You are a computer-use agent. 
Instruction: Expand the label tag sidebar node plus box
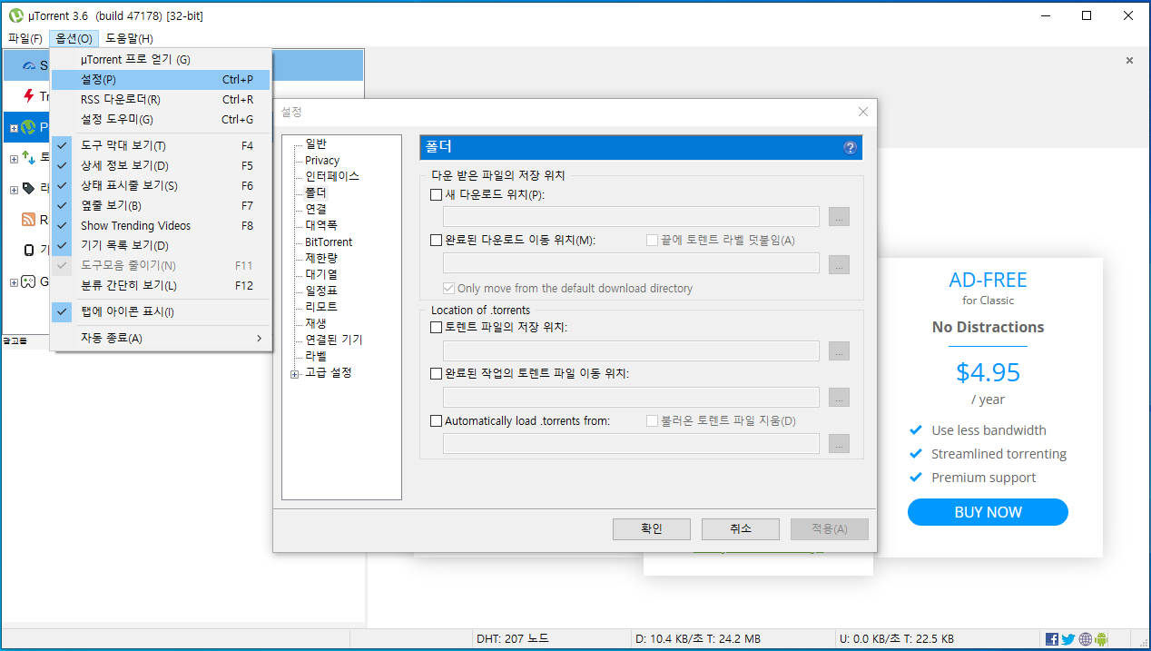[14, 190]
